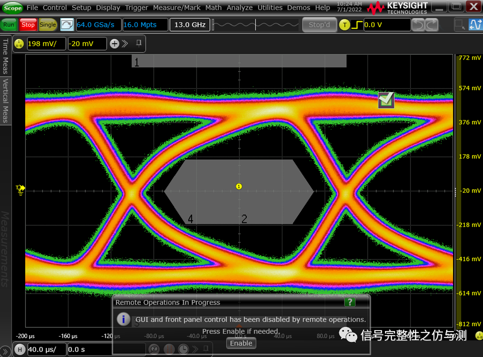Click the rising edge trigger slope icon
Screen dimensions: 483x357
coord(357,25)
